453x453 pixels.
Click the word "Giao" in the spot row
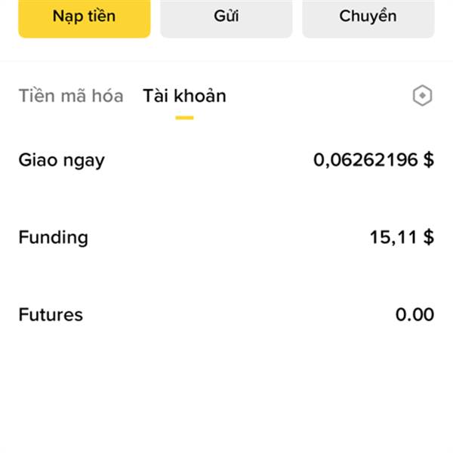38,160
